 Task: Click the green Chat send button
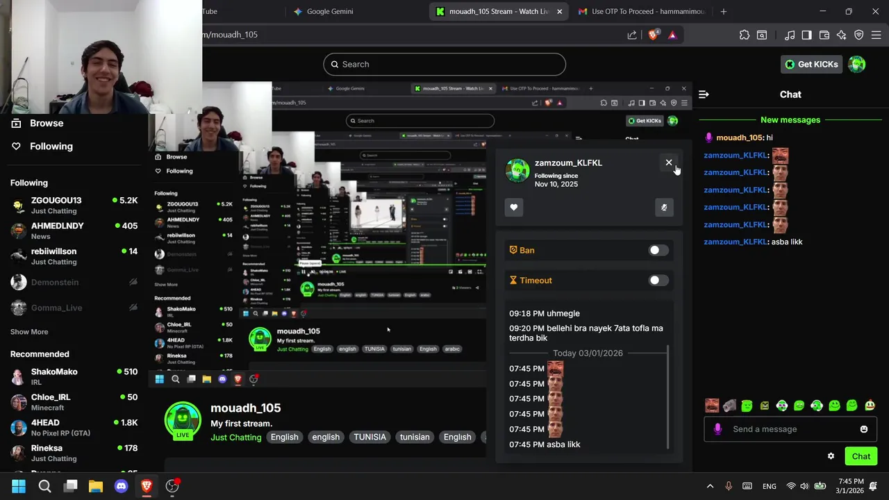pyautogui.click(x=861, y=456)
